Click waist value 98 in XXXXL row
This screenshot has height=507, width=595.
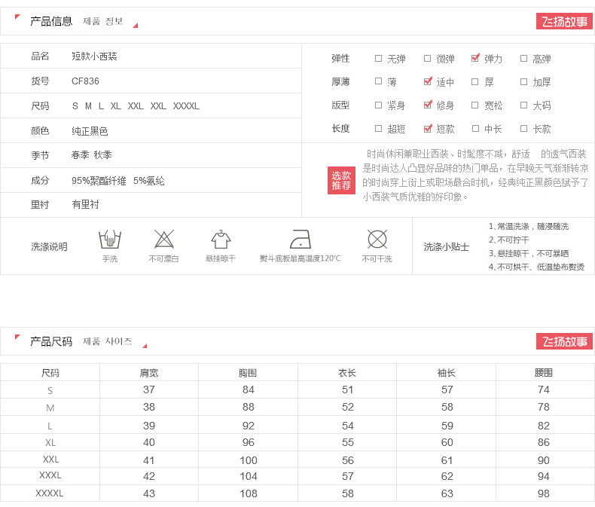coord(543,493)
